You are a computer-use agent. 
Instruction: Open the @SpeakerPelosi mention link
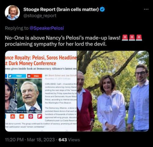pyautogui.click(x=47, y=28)
